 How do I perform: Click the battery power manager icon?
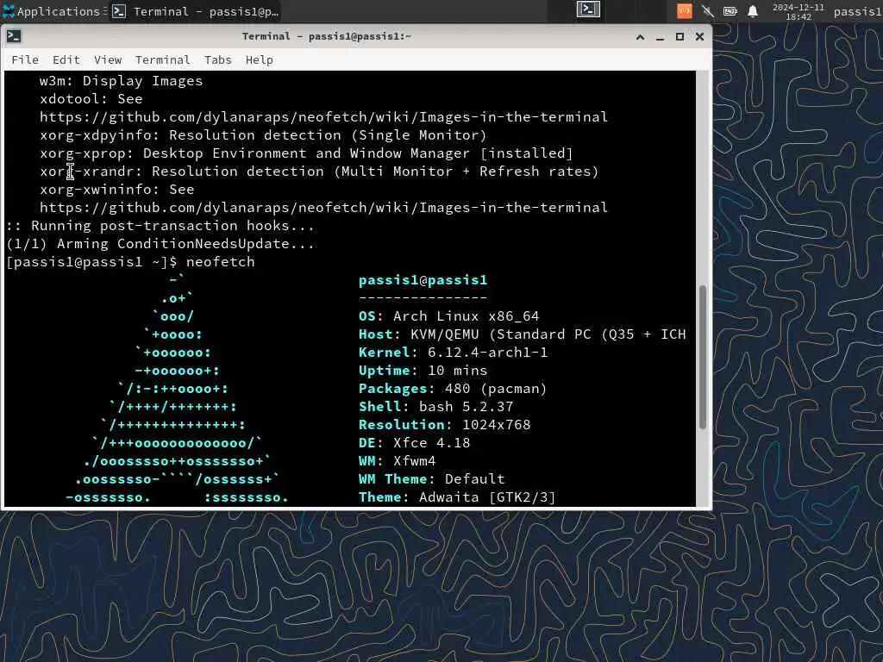coord(730,11)
